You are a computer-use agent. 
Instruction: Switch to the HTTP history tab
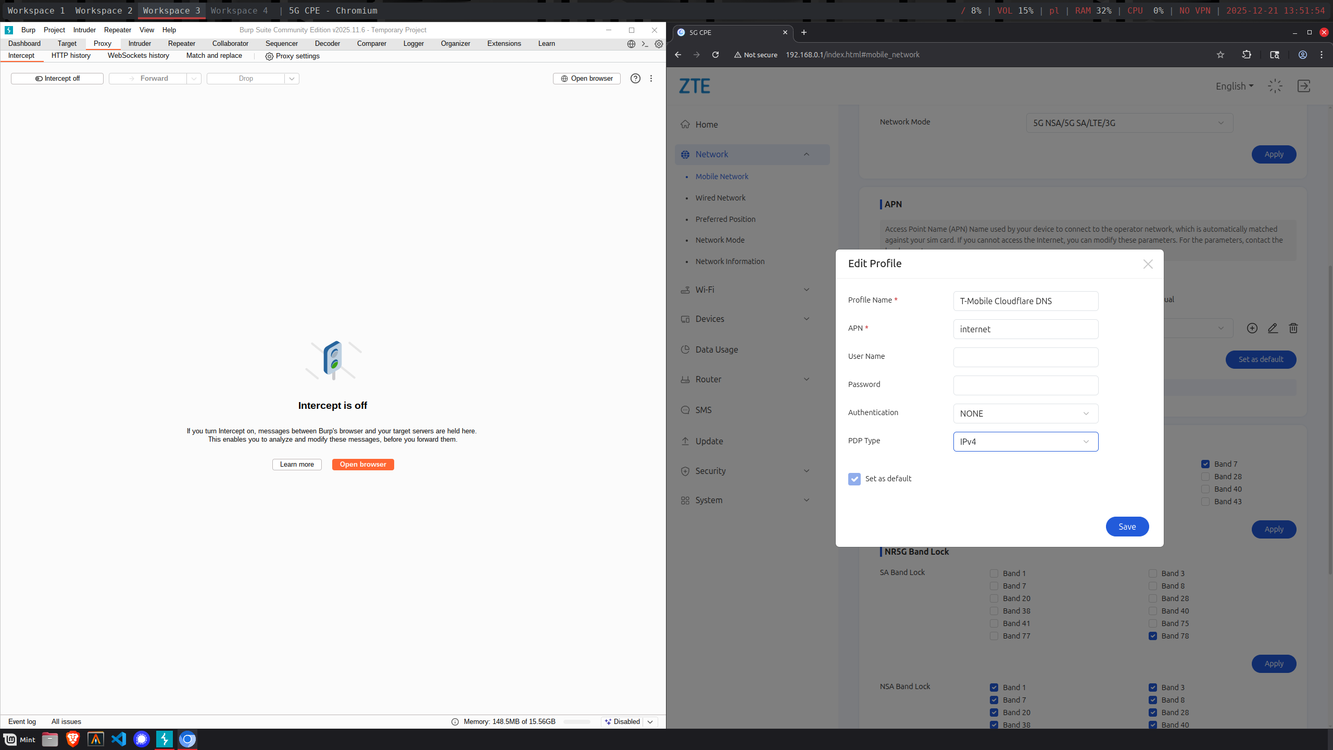coord(71,56)
